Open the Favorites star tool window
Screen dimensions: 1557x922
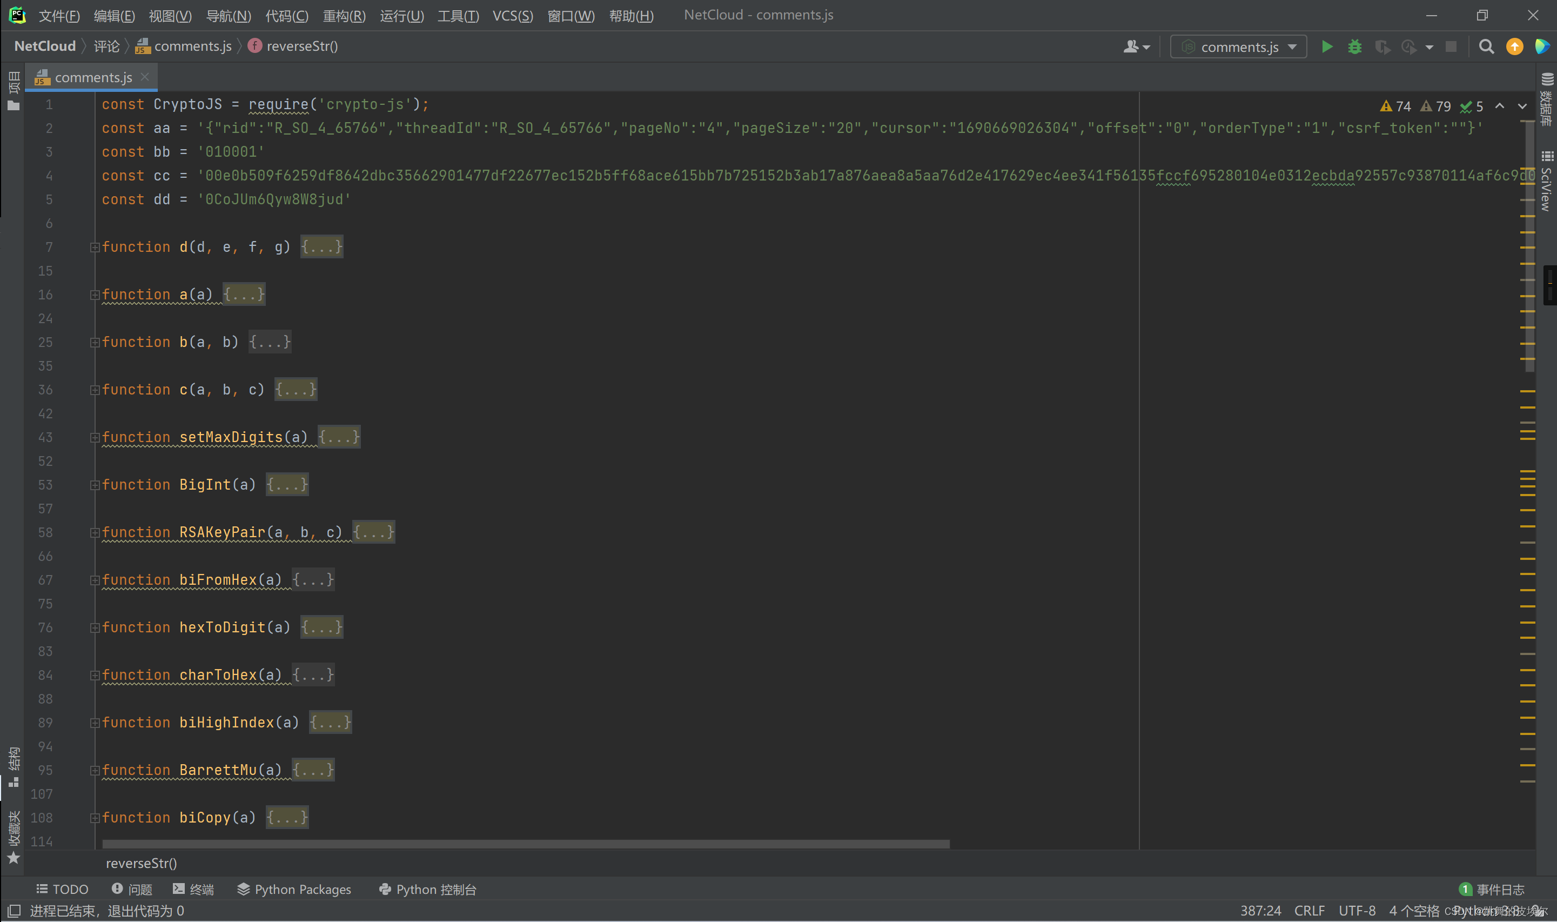pos(14,837)
